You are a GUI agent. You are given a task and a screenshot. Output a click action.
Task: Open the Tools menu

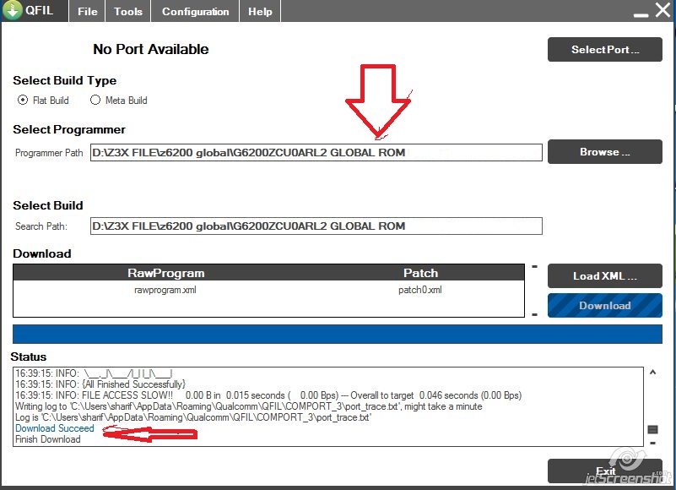tap(128, 12)
